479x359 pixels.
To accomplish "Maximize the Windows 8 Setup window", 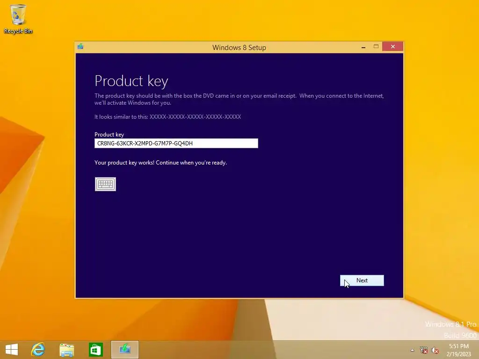I will (376, 47).
